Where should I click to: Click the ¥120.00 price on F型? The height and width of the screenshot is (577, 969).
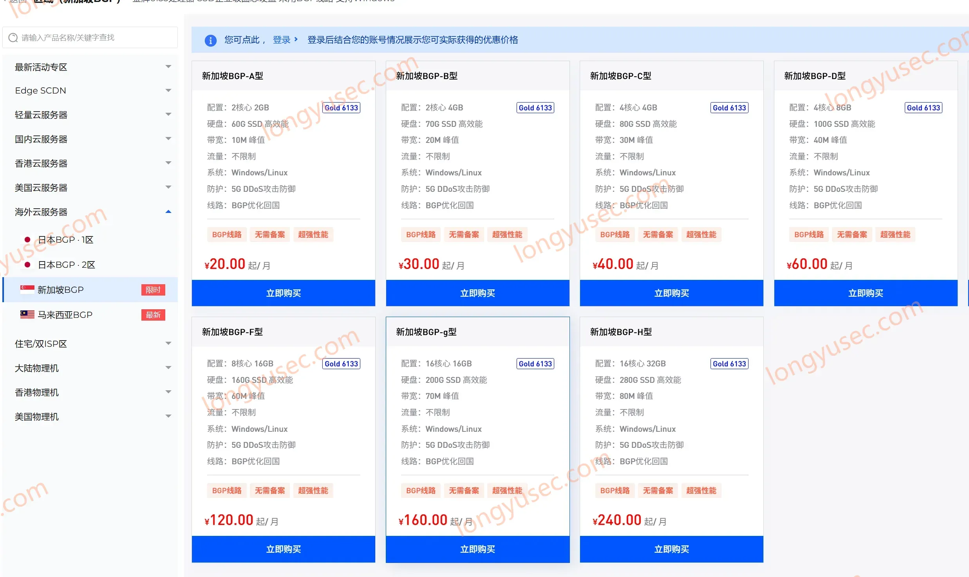229,520
